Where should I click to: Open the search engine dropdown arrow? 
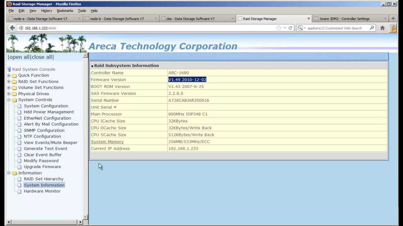point(305,28)
